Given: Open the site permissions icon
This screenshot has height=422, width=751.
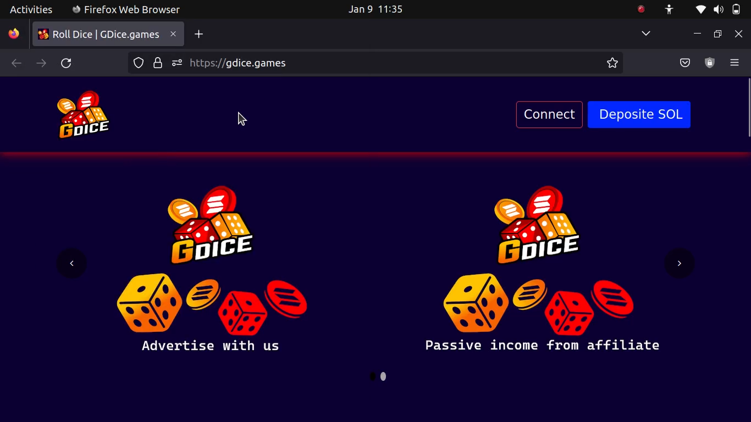Looking at the screenshot, I should coord(176,63).
